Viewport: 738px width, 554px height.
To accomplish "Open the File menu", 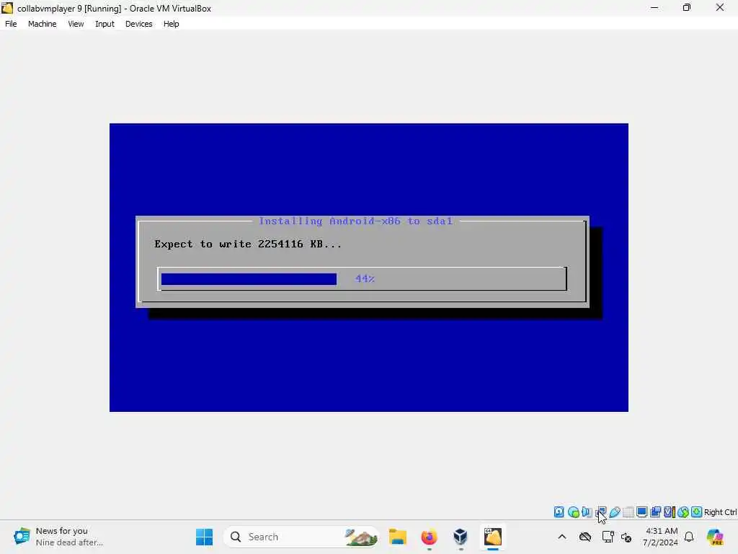I will click(11, 24).
